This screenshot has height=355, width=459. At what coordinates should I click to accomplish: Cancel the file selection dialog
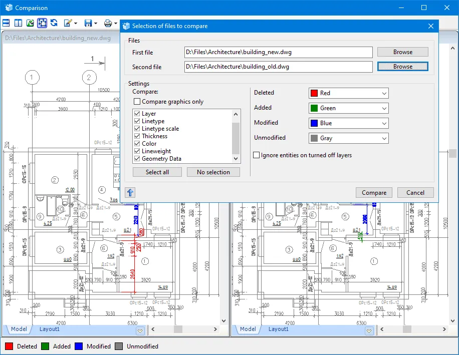point(415,192)
